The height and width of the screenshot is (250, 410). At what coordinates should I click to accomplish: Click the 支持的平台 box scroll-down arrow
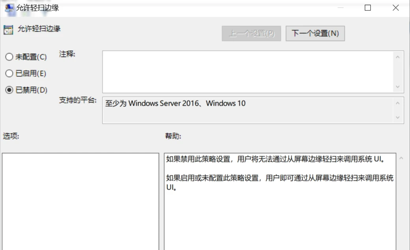(398, 118)
